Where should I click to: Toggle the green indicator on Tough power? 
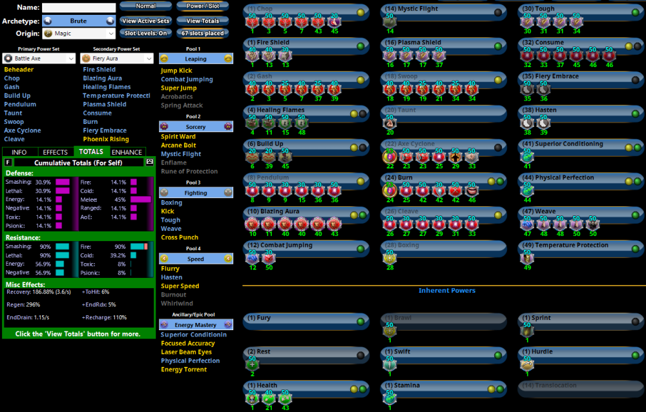637,13
